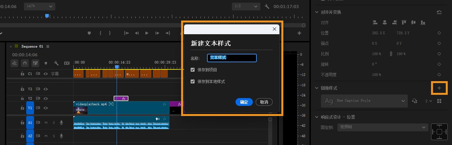Toggle lock on the C1 caption track
This screenshot has height=145, width=452.
pyautogui.click(x=22, y=74)
